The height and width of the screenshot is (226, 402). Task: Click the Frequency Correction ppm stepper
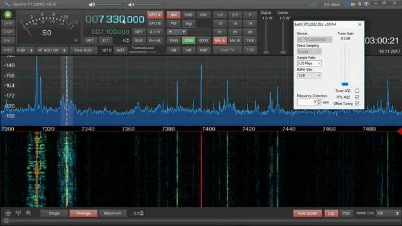(x=318, y=102)
